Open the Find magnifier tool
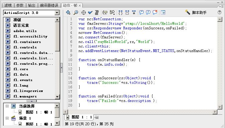225x128 pixels. point(76,12)
